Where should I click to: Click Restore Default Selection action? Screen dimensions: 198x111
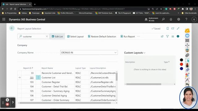[102, 36]
